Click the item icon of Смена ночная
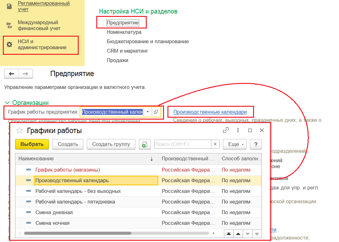 [x=29, y=223]
